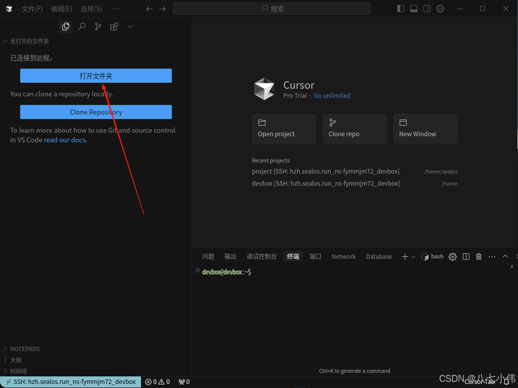Switch to the Network panel tab
Viewport: 518px width, 388px height.
tap(344, 257)
